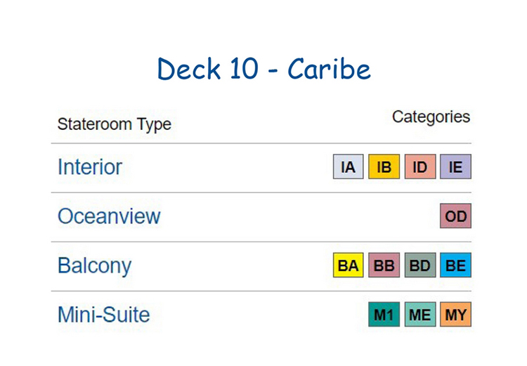Viewport: 527px width, 366px height.
Task: Select the OD oceanview category badge
Action: click(455, 216)
